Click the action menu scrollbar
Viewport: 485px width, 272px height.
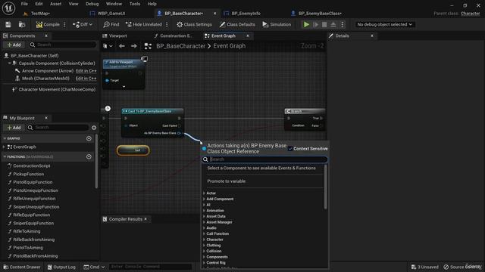(326, 187)
